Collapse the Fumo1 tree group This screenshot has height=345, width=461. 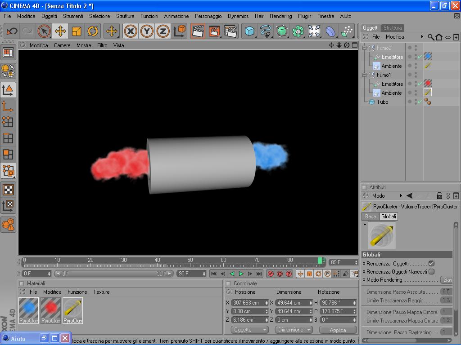click(x=365, y=75)
